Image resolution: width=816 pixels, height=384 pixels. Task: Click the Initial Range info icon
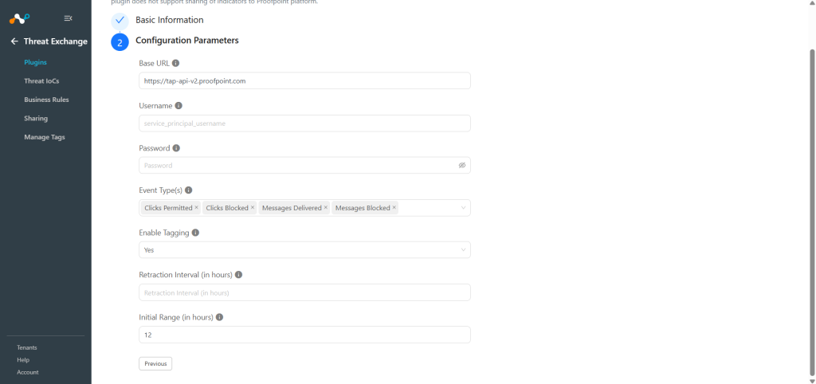pyautogui.click(x=220, y=317)
